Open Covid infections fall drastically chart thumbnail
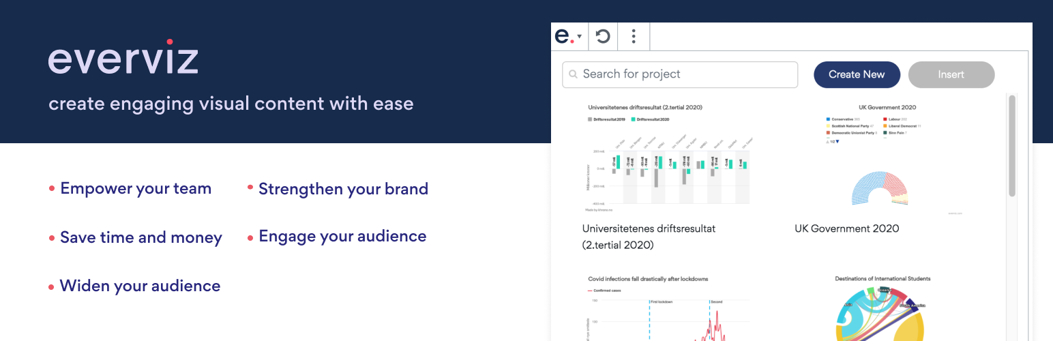Image resolution: width=1053 pixels, height=341 pixels. [x=668, y=307]
